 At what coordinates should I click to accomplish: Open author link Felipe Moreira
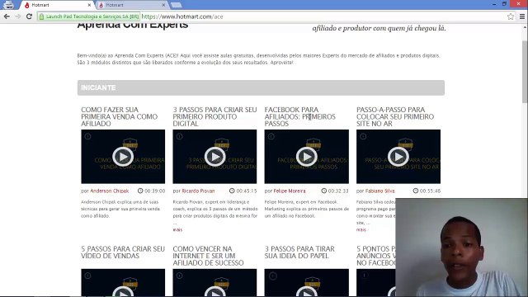coord(290,191)
